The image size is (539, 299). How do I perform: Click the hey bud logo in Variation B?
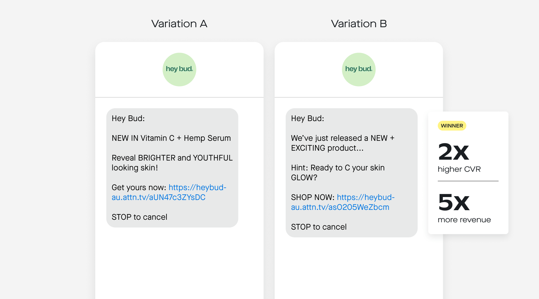359,69
